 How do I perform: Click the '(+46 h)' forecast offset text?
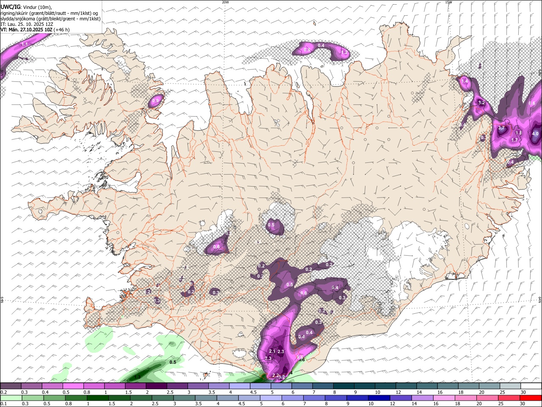click(62, 30)
